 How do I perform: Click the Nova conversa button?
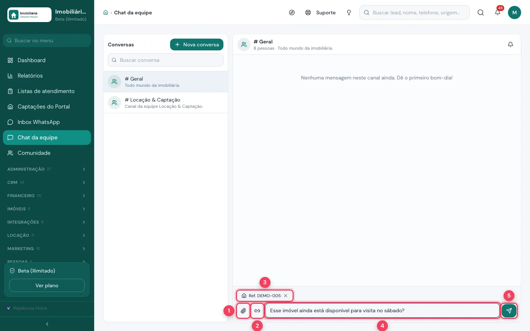click(x=197, y=45)
